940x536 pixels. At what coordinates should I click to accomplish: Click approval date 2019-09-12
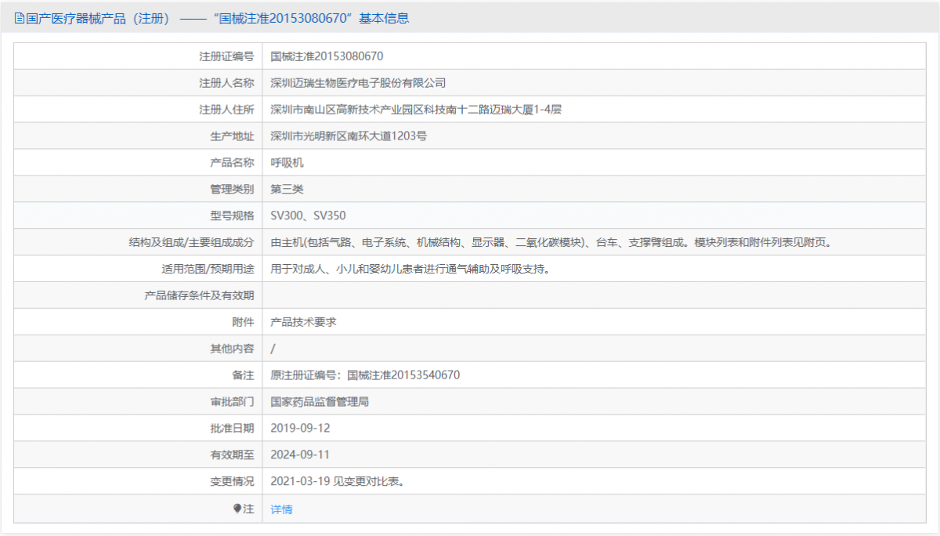(x=300, y=429)
